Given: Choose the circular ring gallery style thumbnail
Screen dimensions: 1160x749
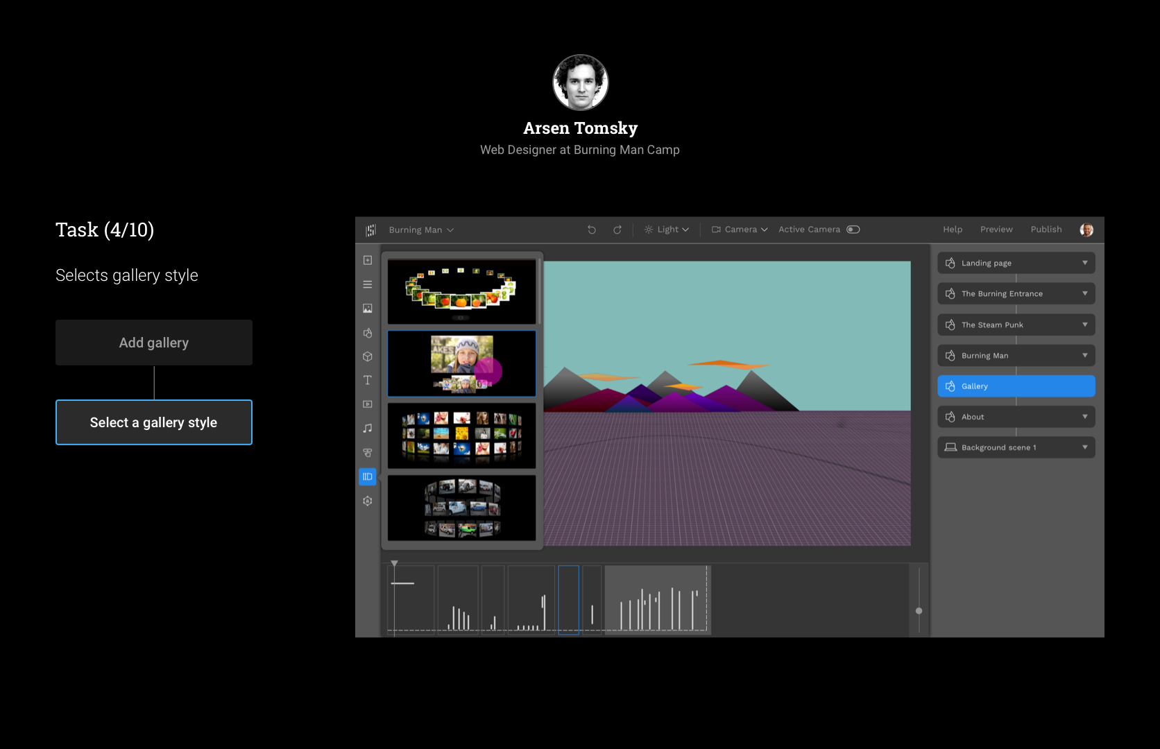Looking at the screenshot, I should pyautogui.click(x=461, y=292).
